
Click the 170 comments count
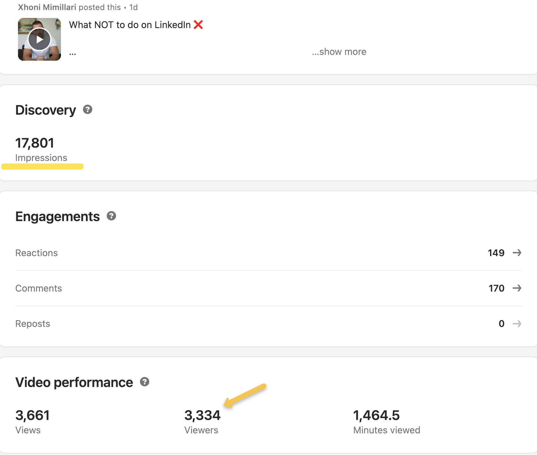496,288
